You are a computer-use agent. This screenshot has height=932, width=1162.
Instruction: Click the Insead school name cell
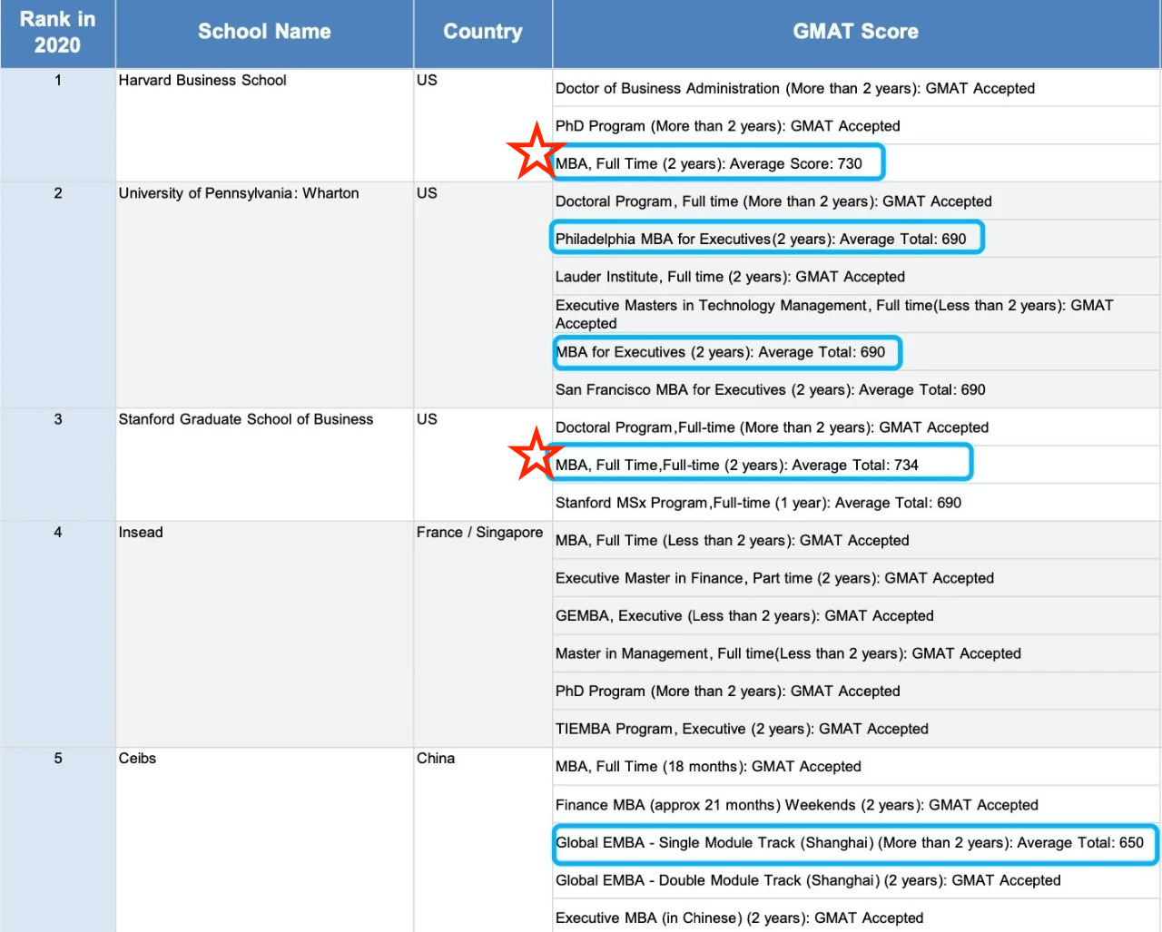141,533
